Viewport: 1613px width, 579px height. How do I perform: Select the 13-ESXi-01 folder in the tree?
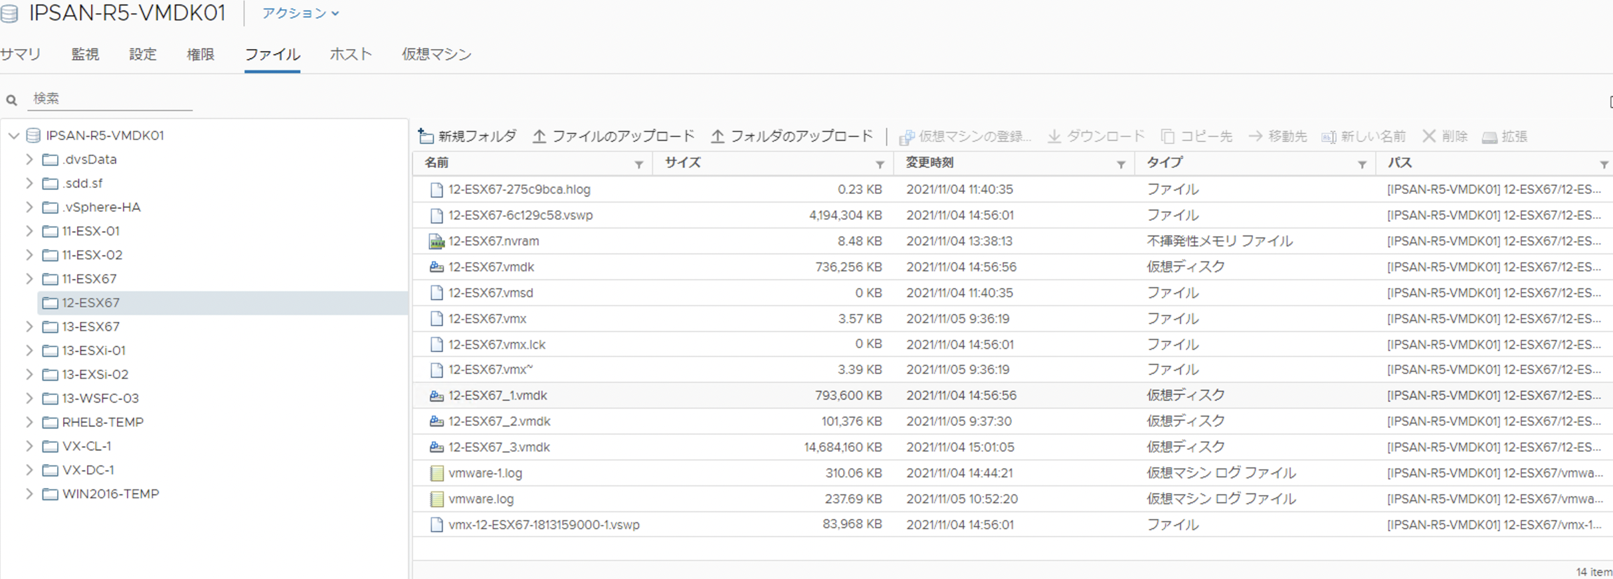coord(94,351)
